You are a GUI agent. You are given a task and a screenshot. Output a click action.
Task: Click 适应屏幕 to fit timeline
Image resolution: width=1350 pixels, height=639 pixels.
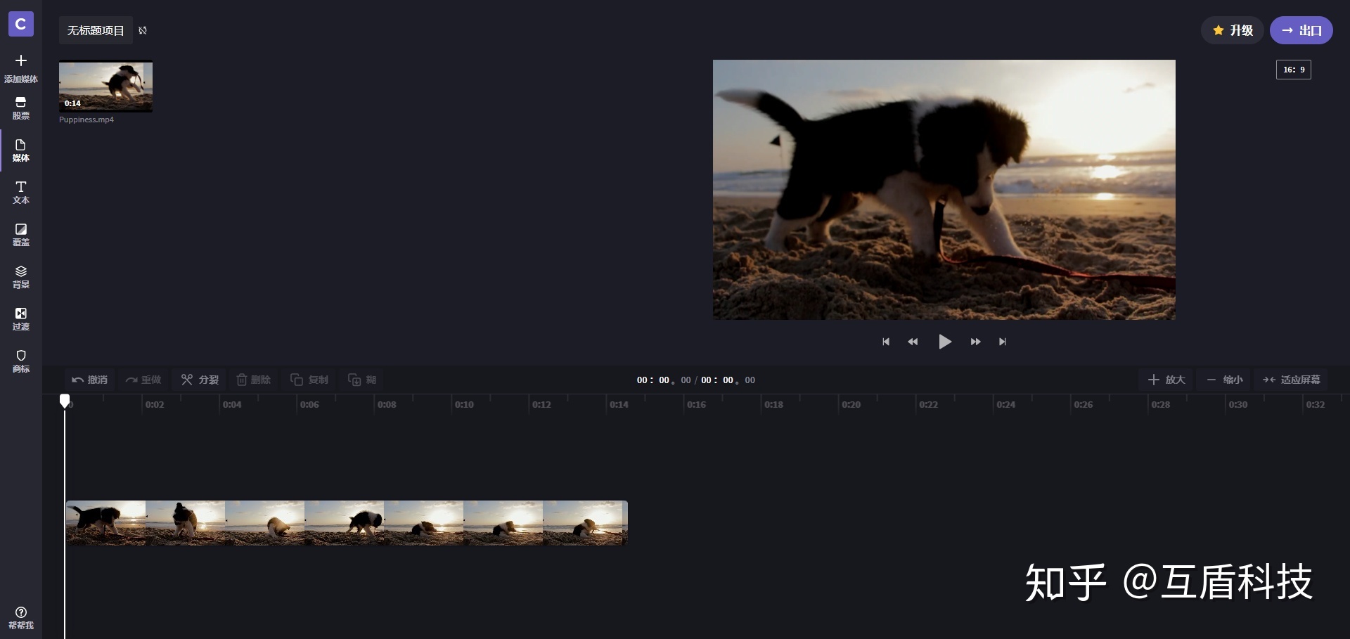[1292, 380]
